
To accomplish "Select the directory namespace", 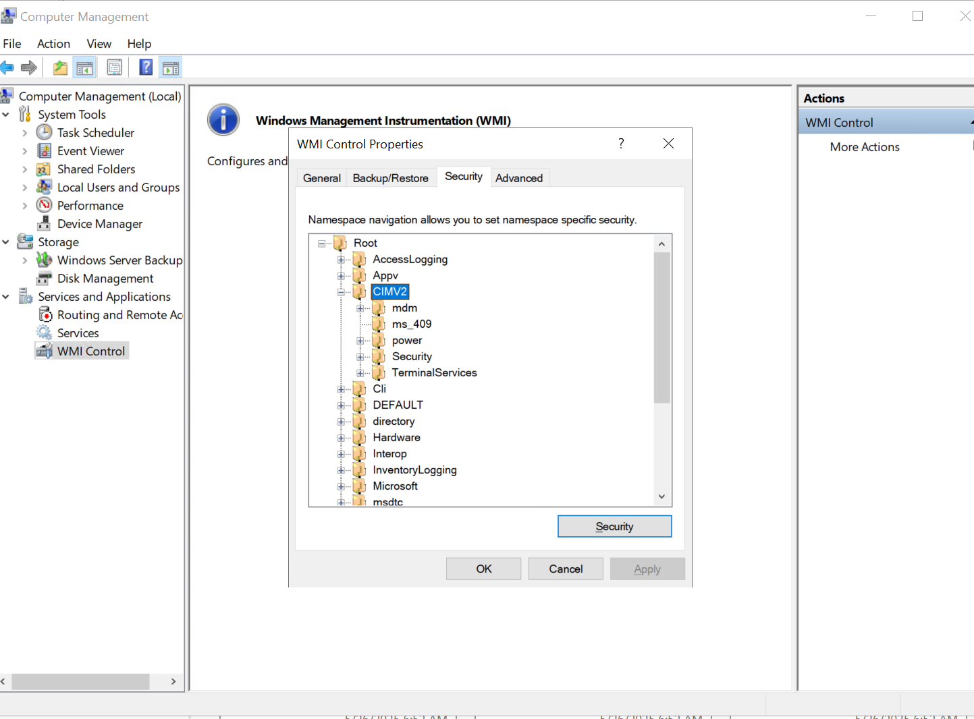I will 394,422.
